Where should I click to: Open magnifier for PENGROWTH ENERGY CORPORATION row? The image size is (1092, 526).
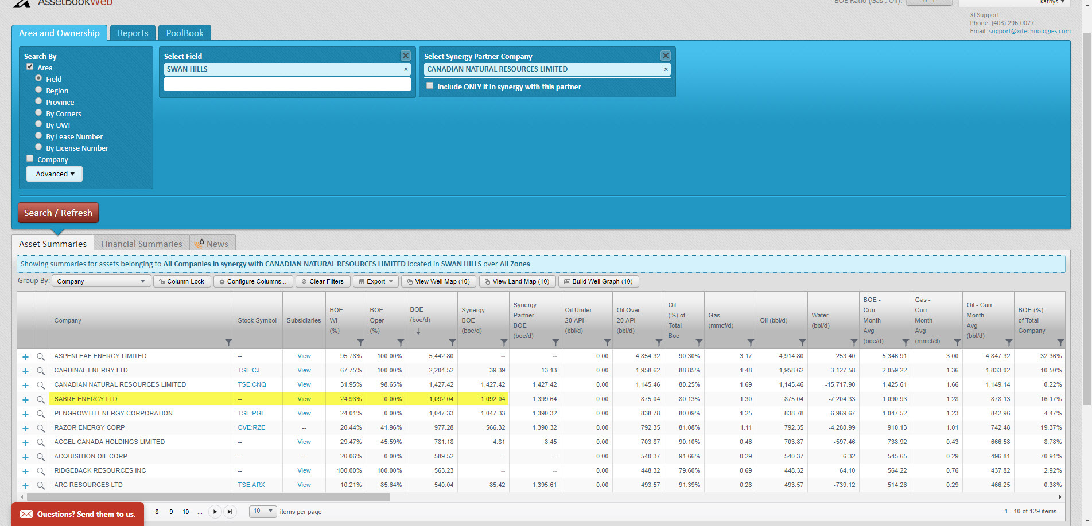click(41, 414)
